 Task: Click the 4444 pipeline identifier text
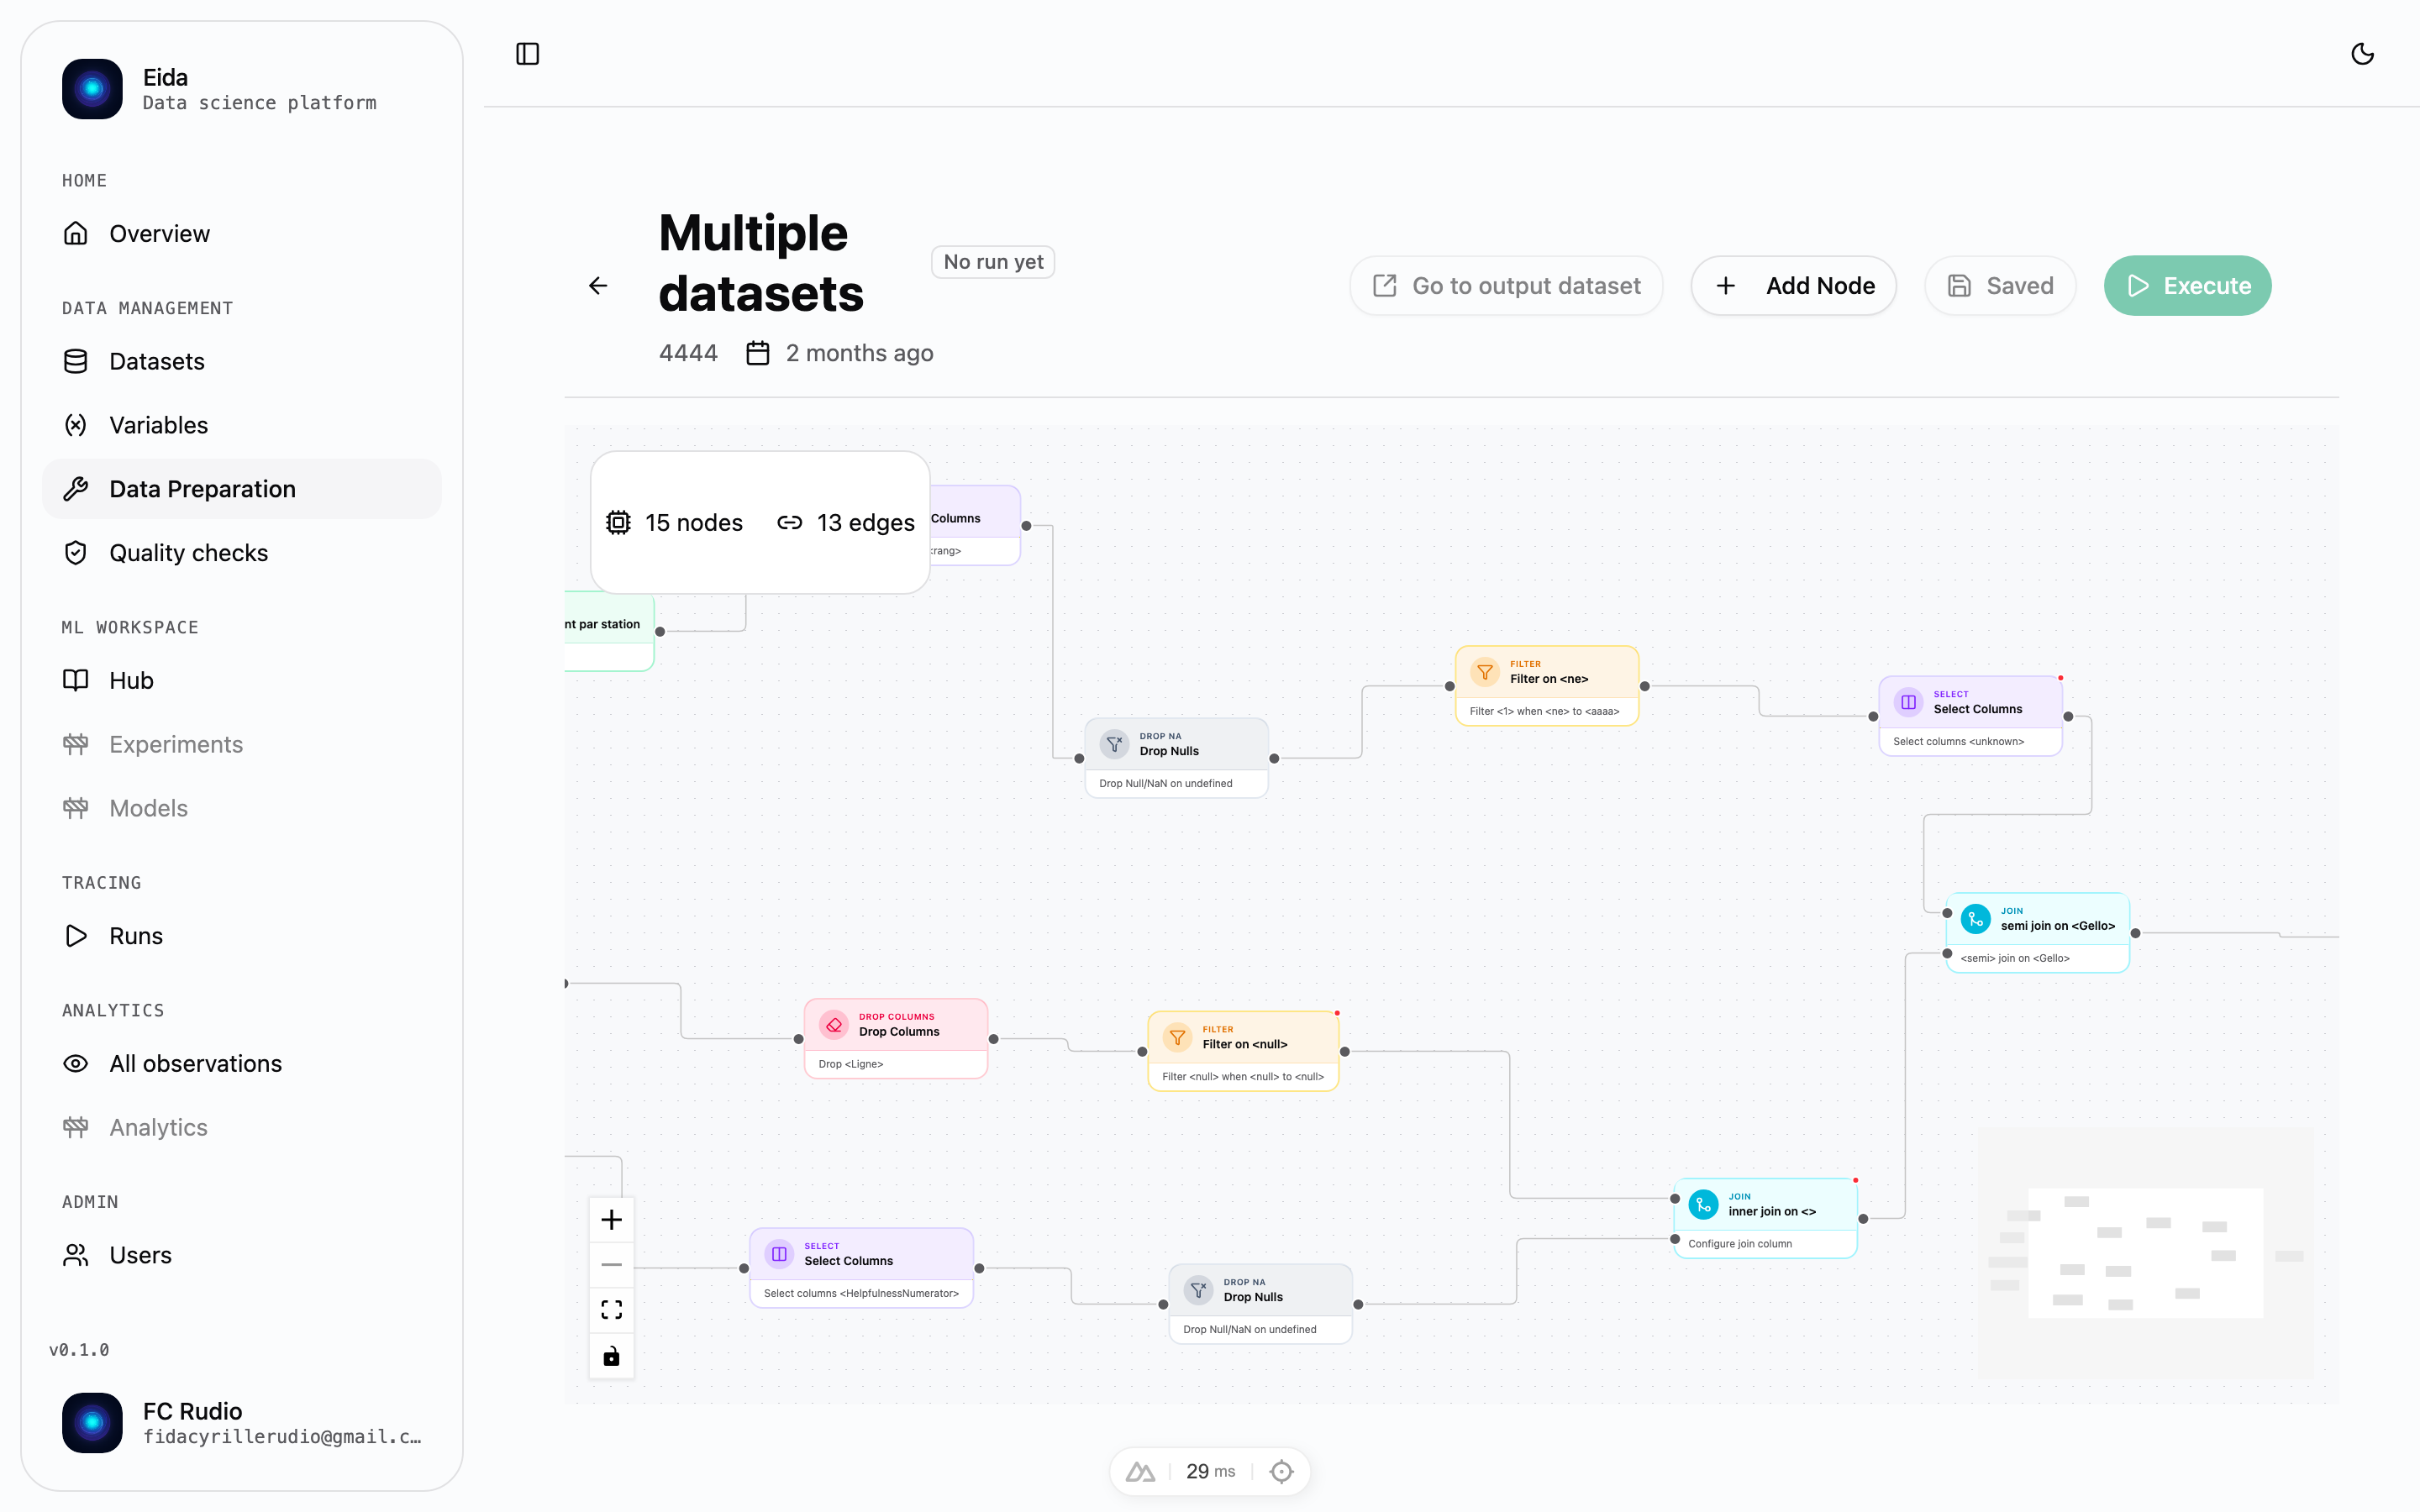[x=688, y=353]
